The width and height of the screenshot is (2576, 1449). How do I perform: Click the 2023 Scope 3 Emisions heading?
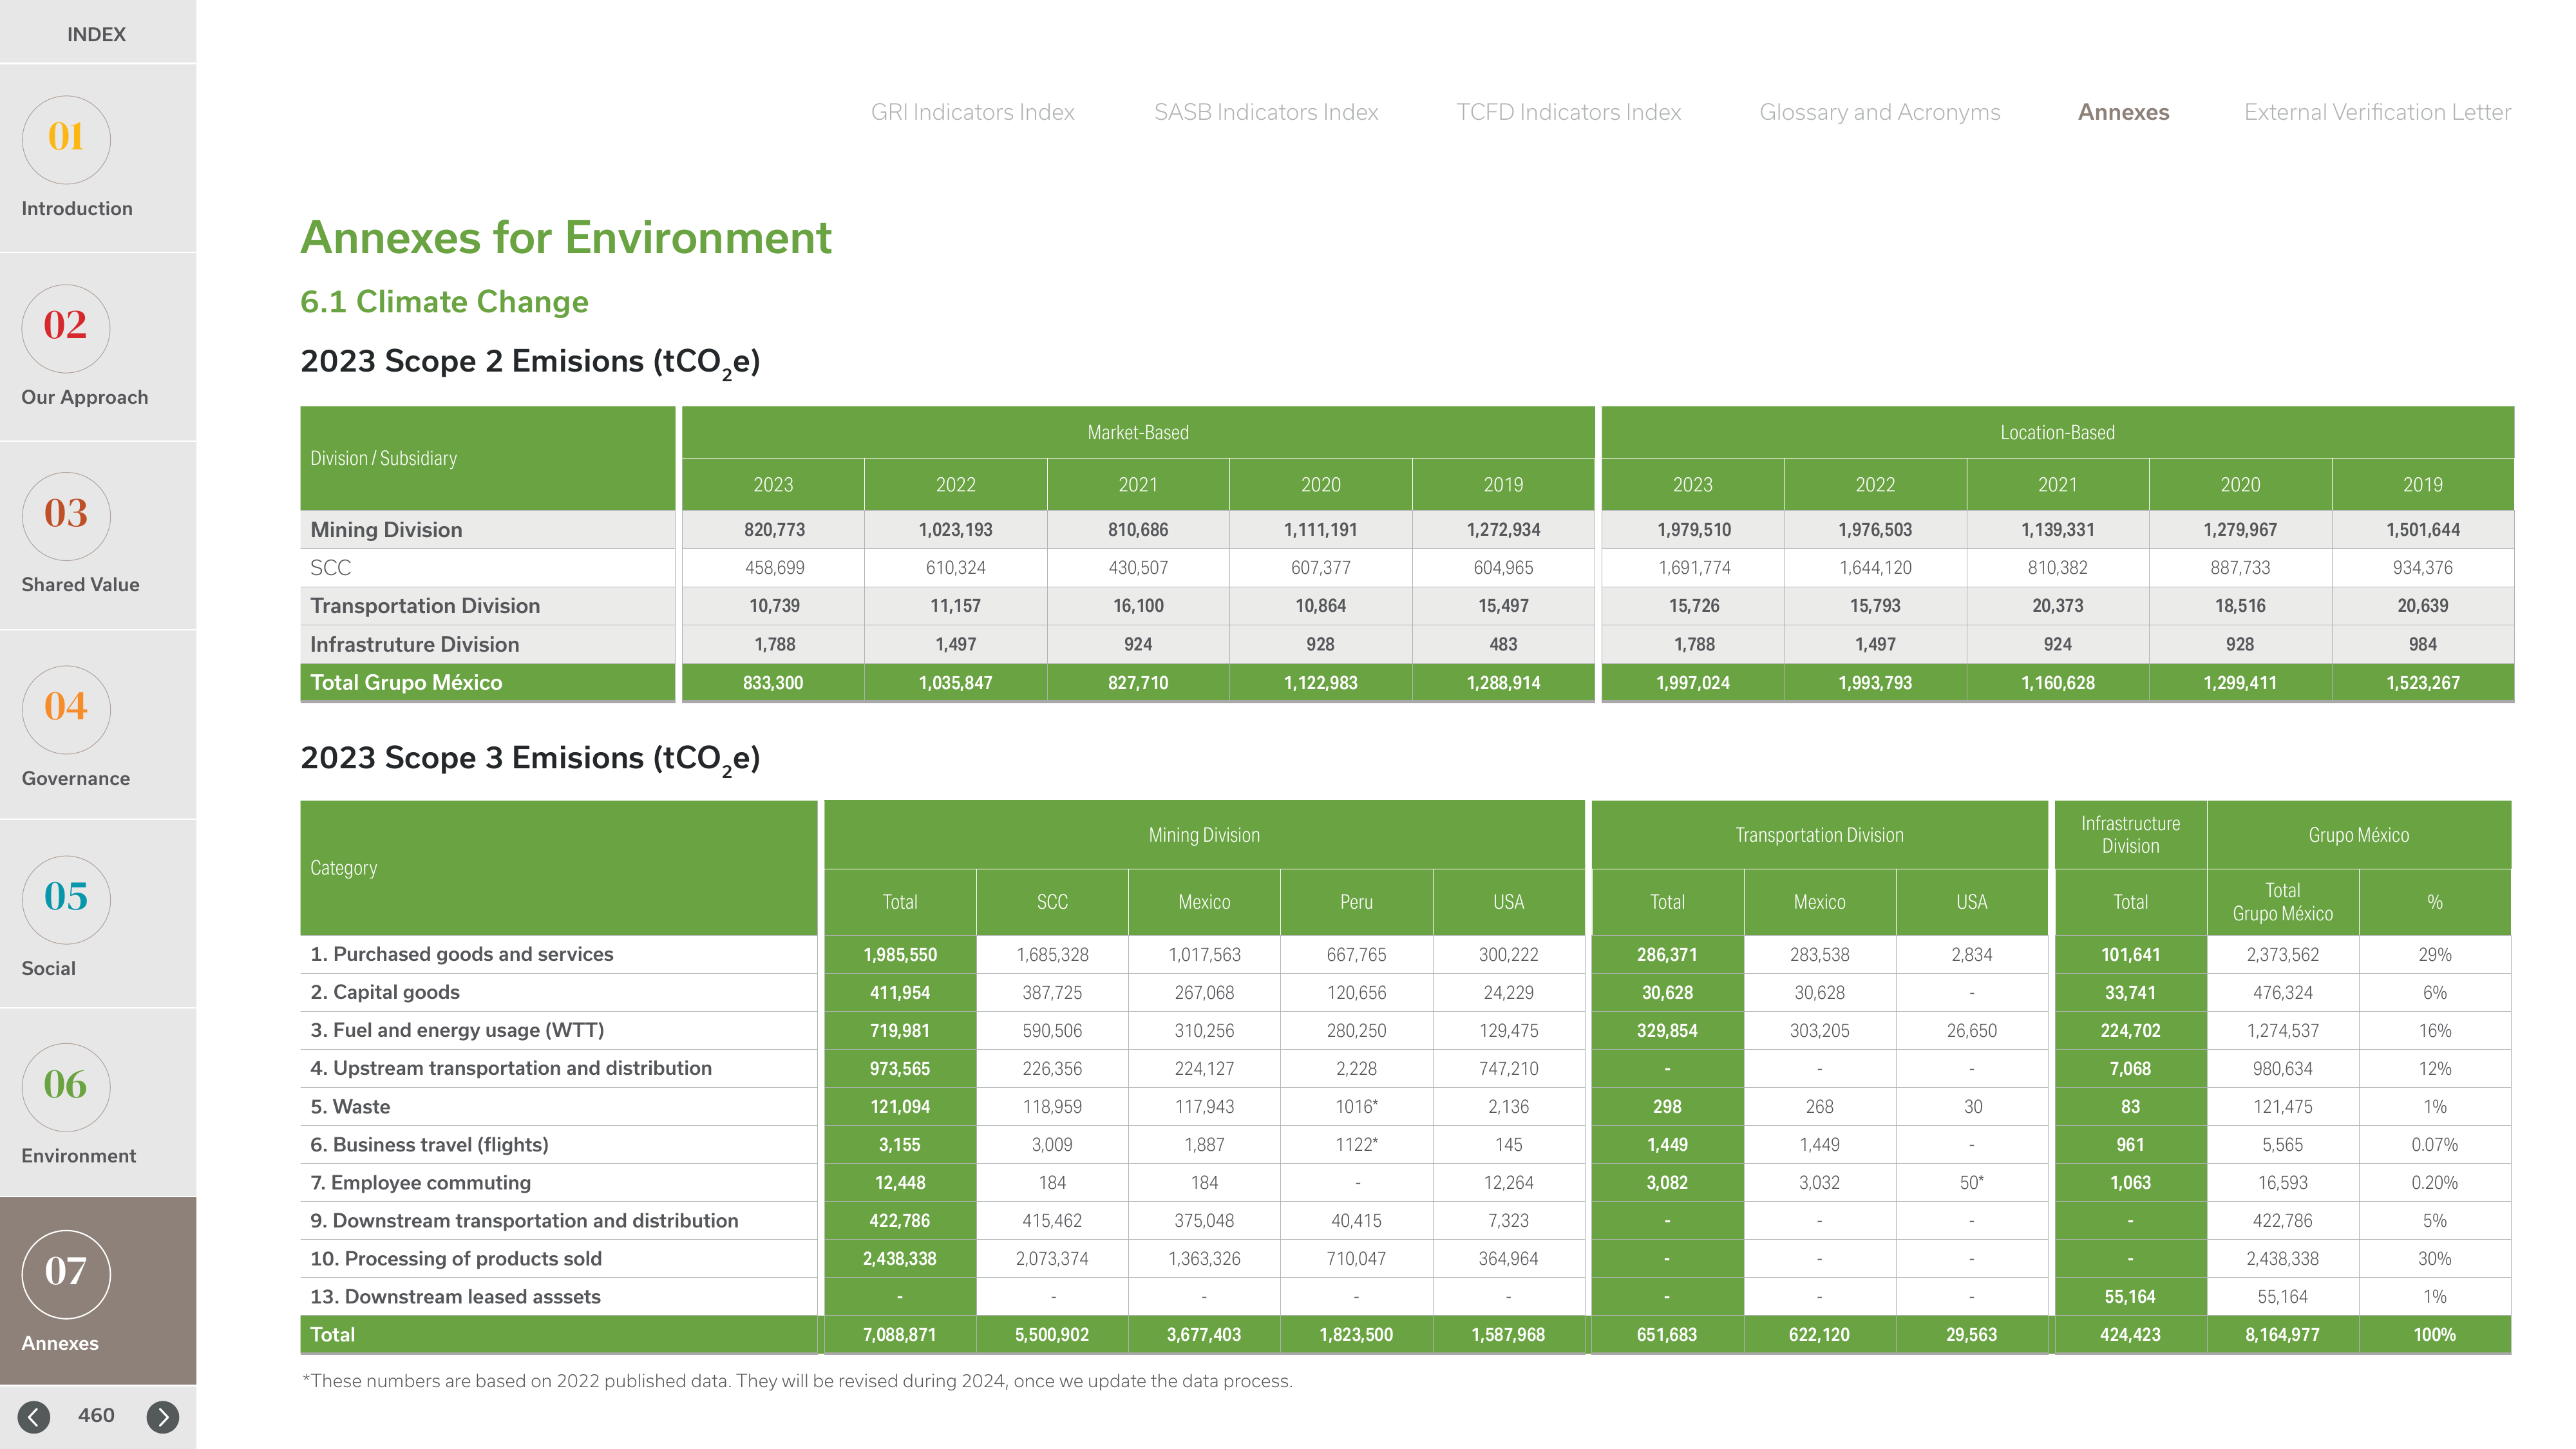point(530,759)
